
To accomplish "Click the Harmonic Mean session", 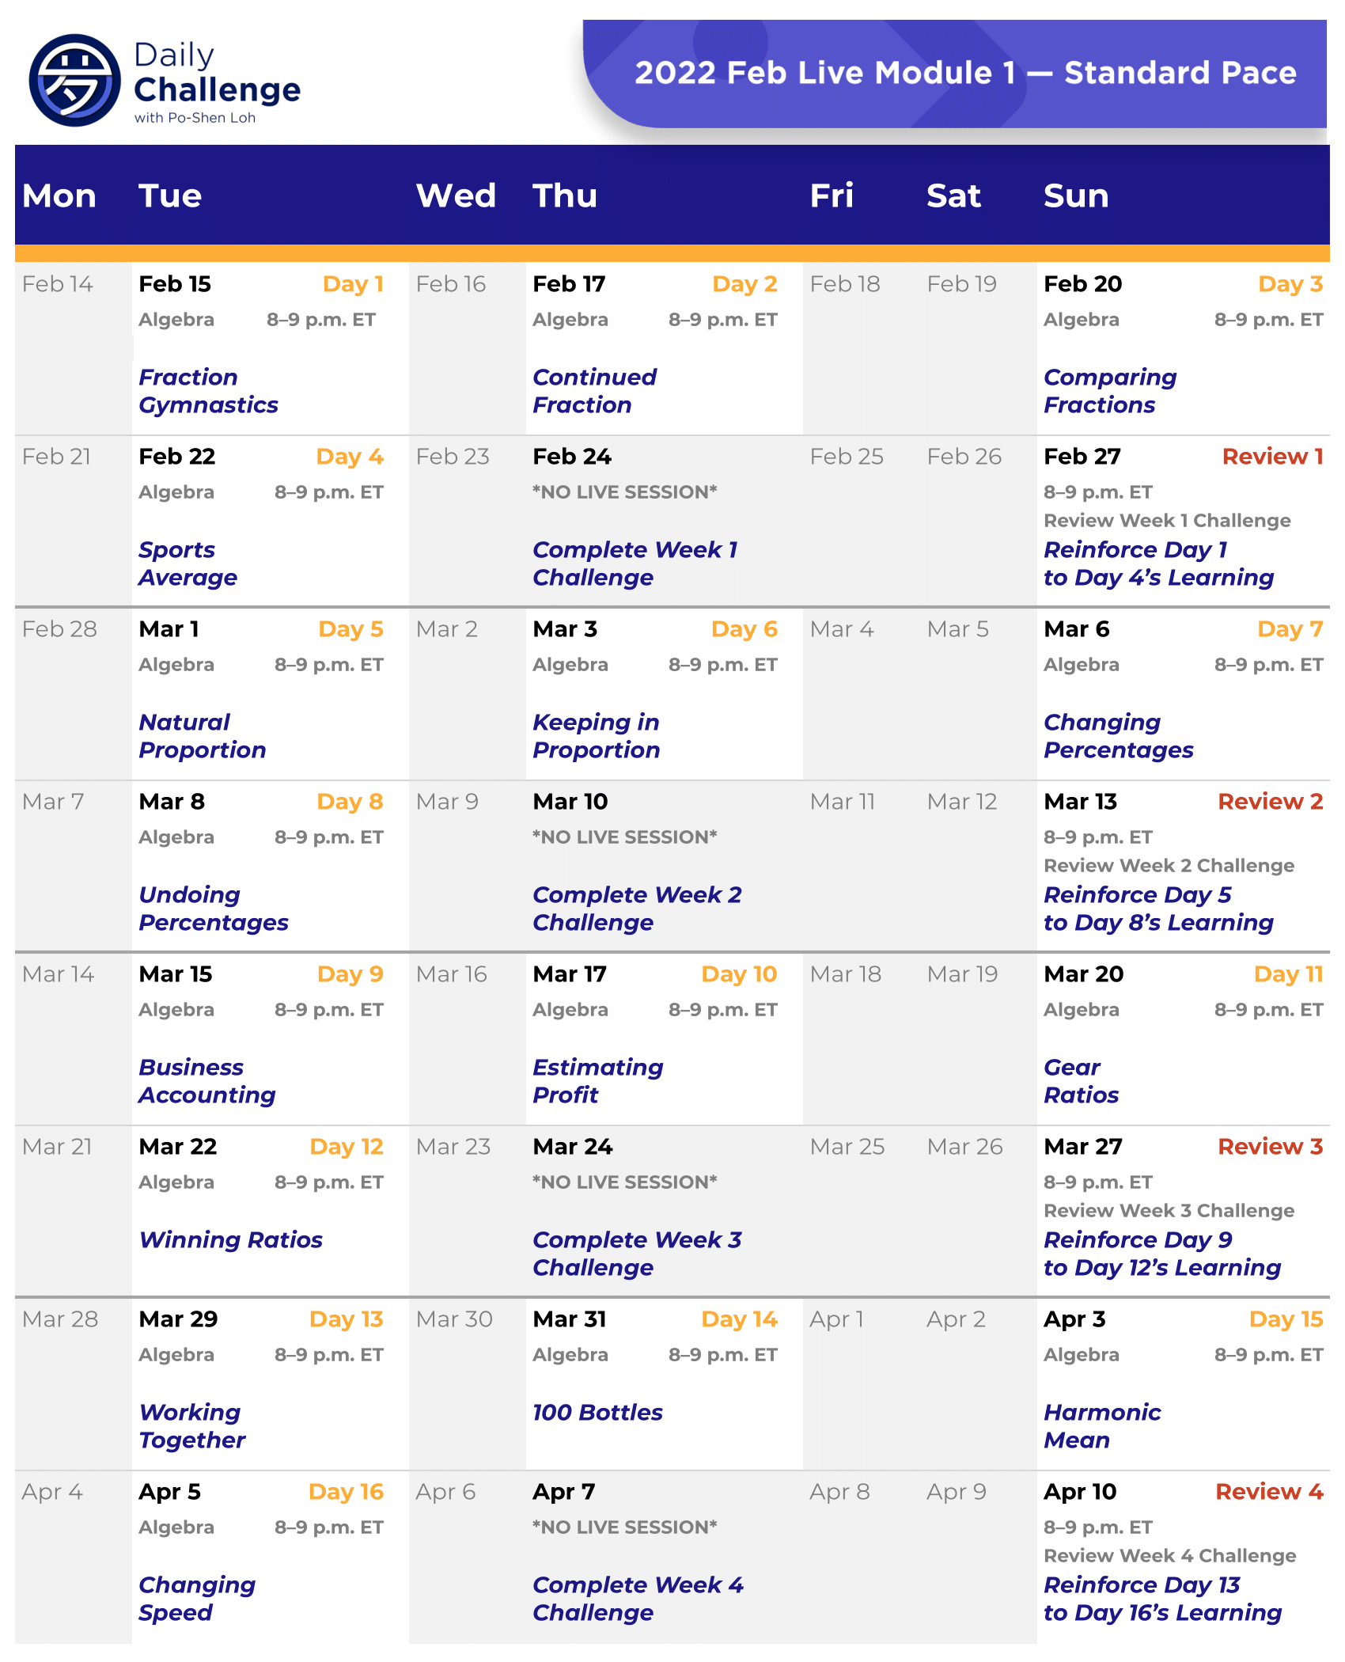I will pos(1101,1426).
